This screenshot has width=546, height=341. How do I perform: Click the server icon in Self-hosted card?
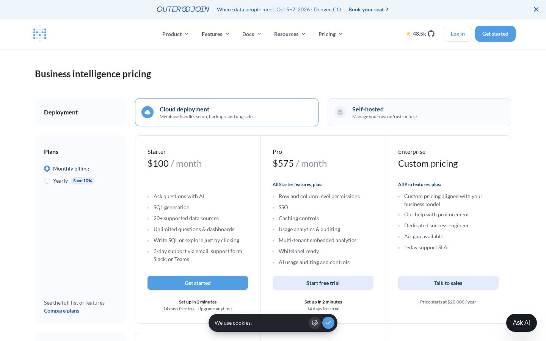point(340,112)
